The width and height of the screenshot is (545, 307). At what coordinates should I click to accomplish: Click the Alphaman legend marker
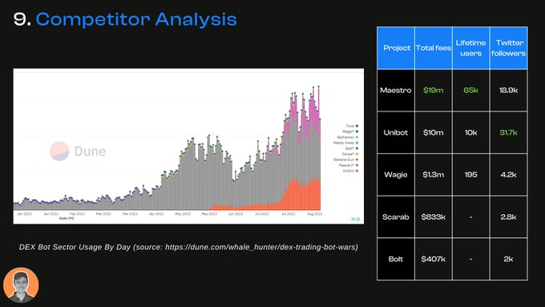357,137
